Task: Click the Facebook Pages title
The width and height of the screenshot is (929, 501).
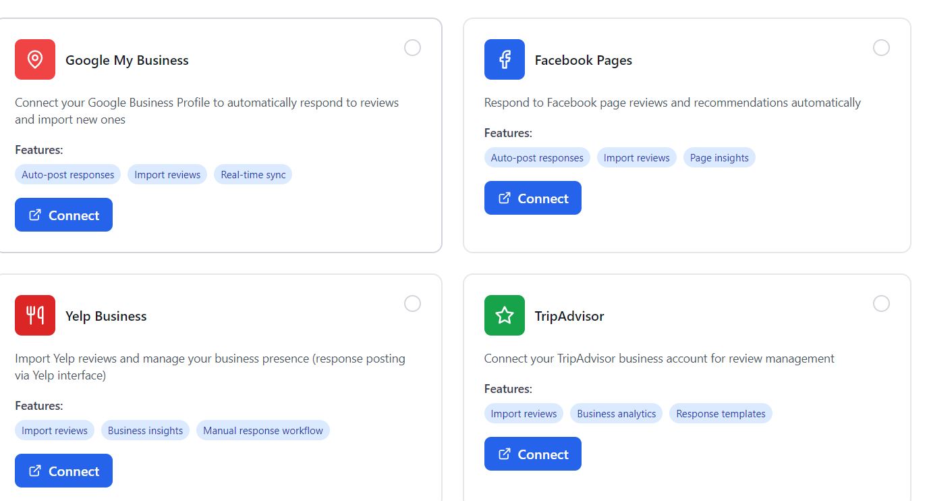Action: [x=584, y=60]
